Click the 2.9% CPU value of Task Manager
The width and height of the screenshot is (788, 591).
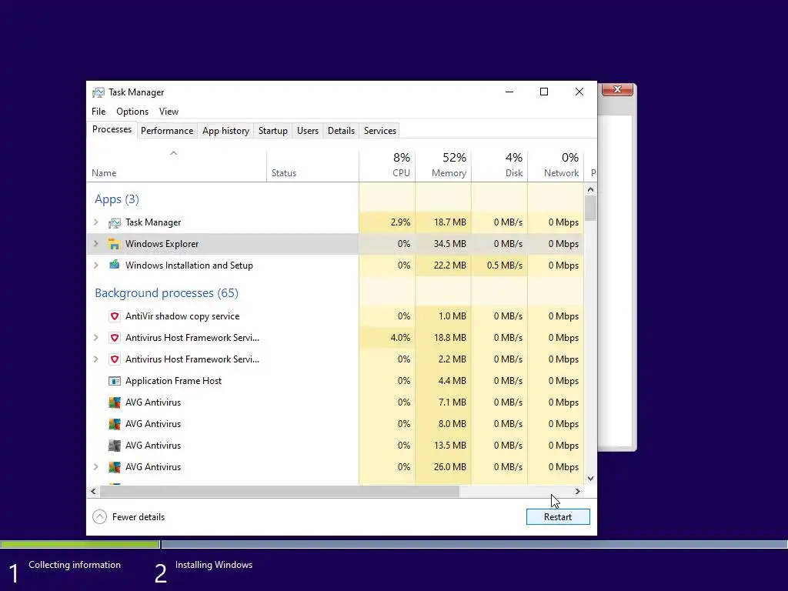[400, 222]
